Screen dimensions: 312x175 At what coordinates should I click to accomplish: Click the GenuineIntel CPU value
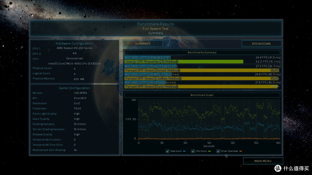tap(75, 58)
